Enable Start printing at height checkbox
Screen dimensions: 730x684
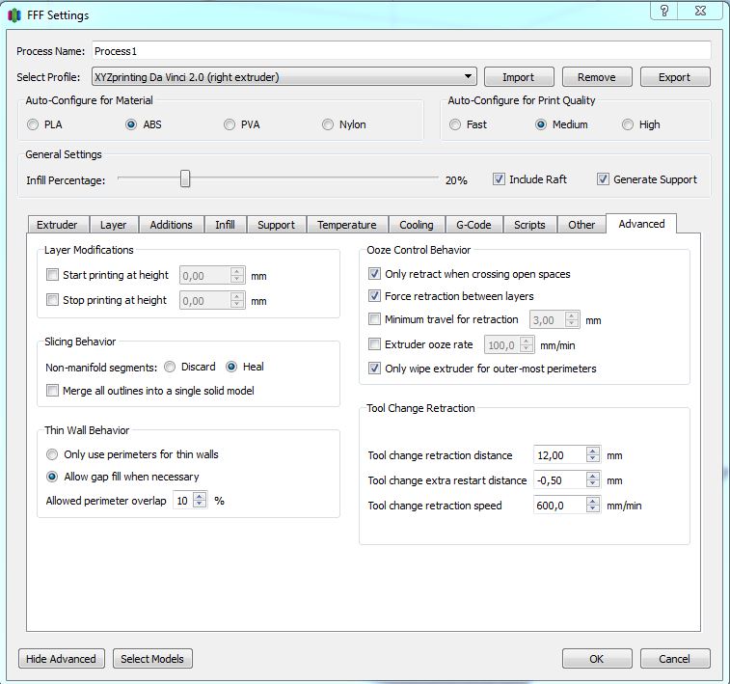click(x=53, y=275)
